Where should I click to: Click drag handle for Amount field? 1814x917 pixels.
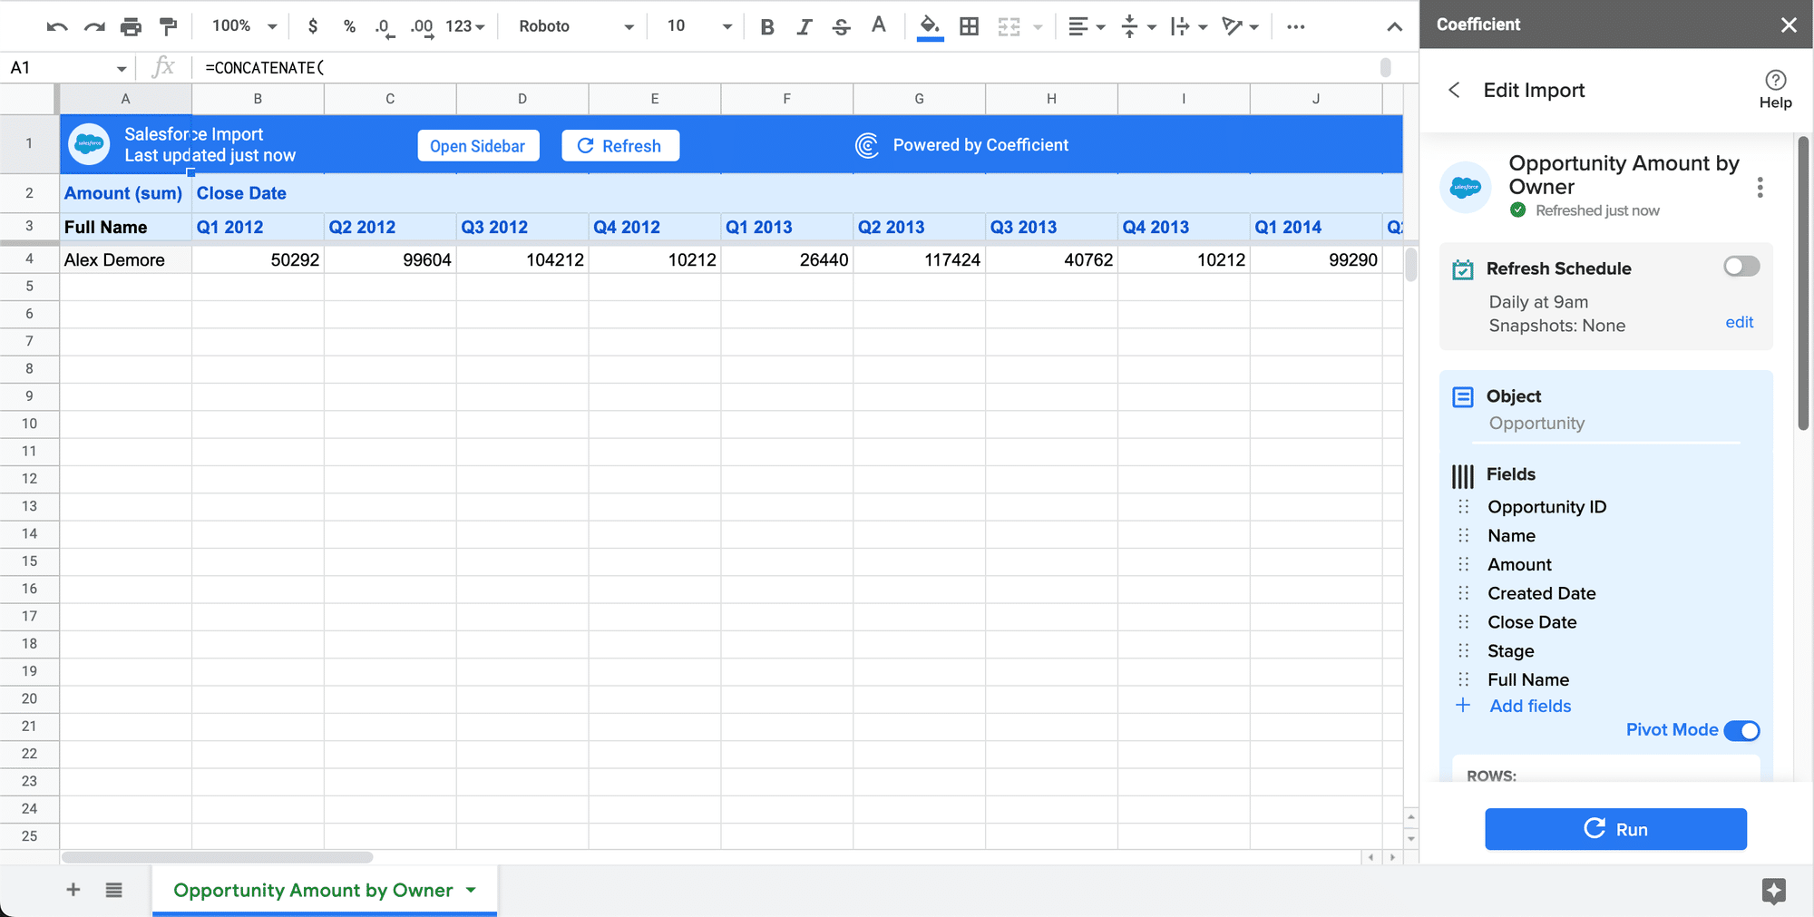(1463, 564)
